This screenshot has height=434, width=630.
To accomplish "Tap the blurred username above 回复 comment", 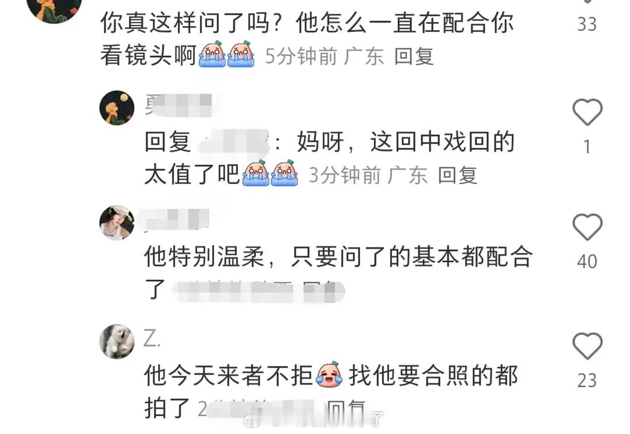I will click(x=178, y=105).
